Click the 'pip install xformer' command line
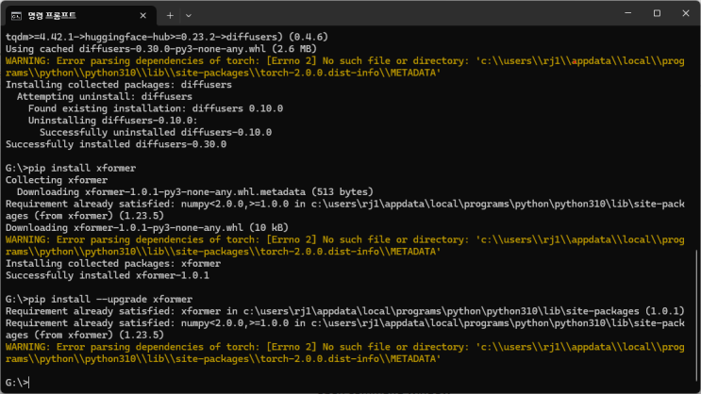The height and width of the screenshot is (394, 701). click(71, 169)
